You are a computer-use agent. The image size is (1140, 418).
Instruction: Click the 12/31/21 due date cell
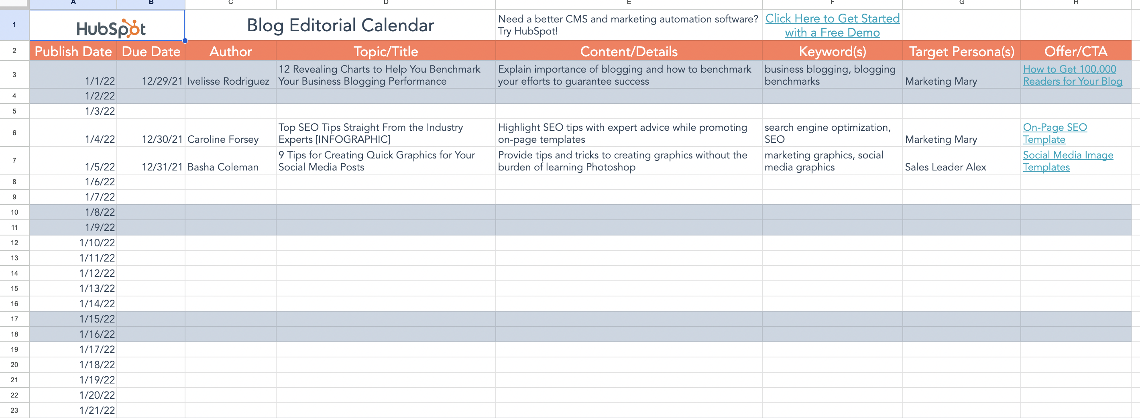pyautogui.click(x=162, y=167)
